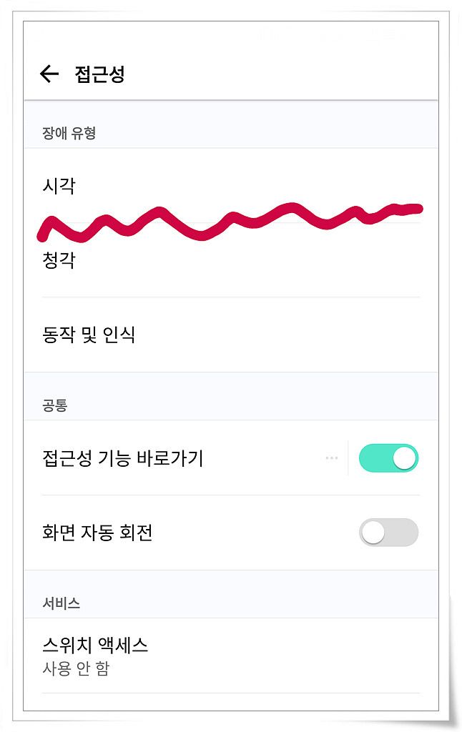Click the 공통 section header
Viewport: 462px width, 732px height.
54,405
